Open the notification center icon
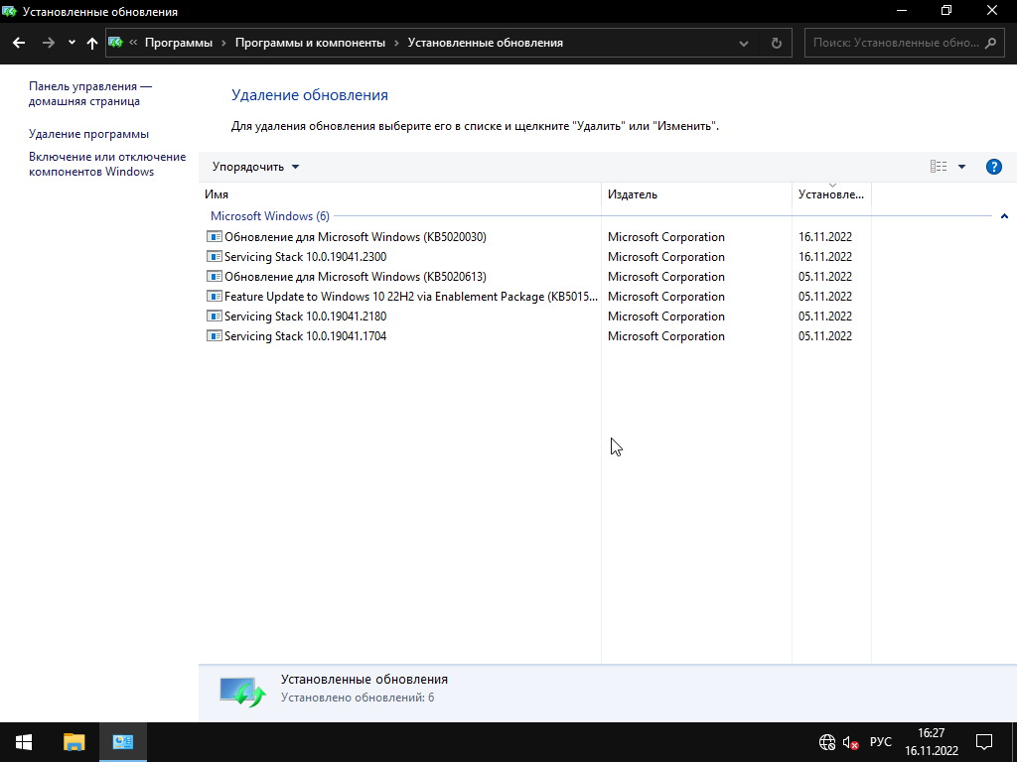 point(984,742)
